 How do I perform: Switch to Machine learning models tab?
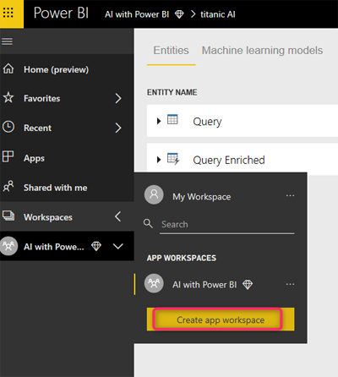coord(262,51)
